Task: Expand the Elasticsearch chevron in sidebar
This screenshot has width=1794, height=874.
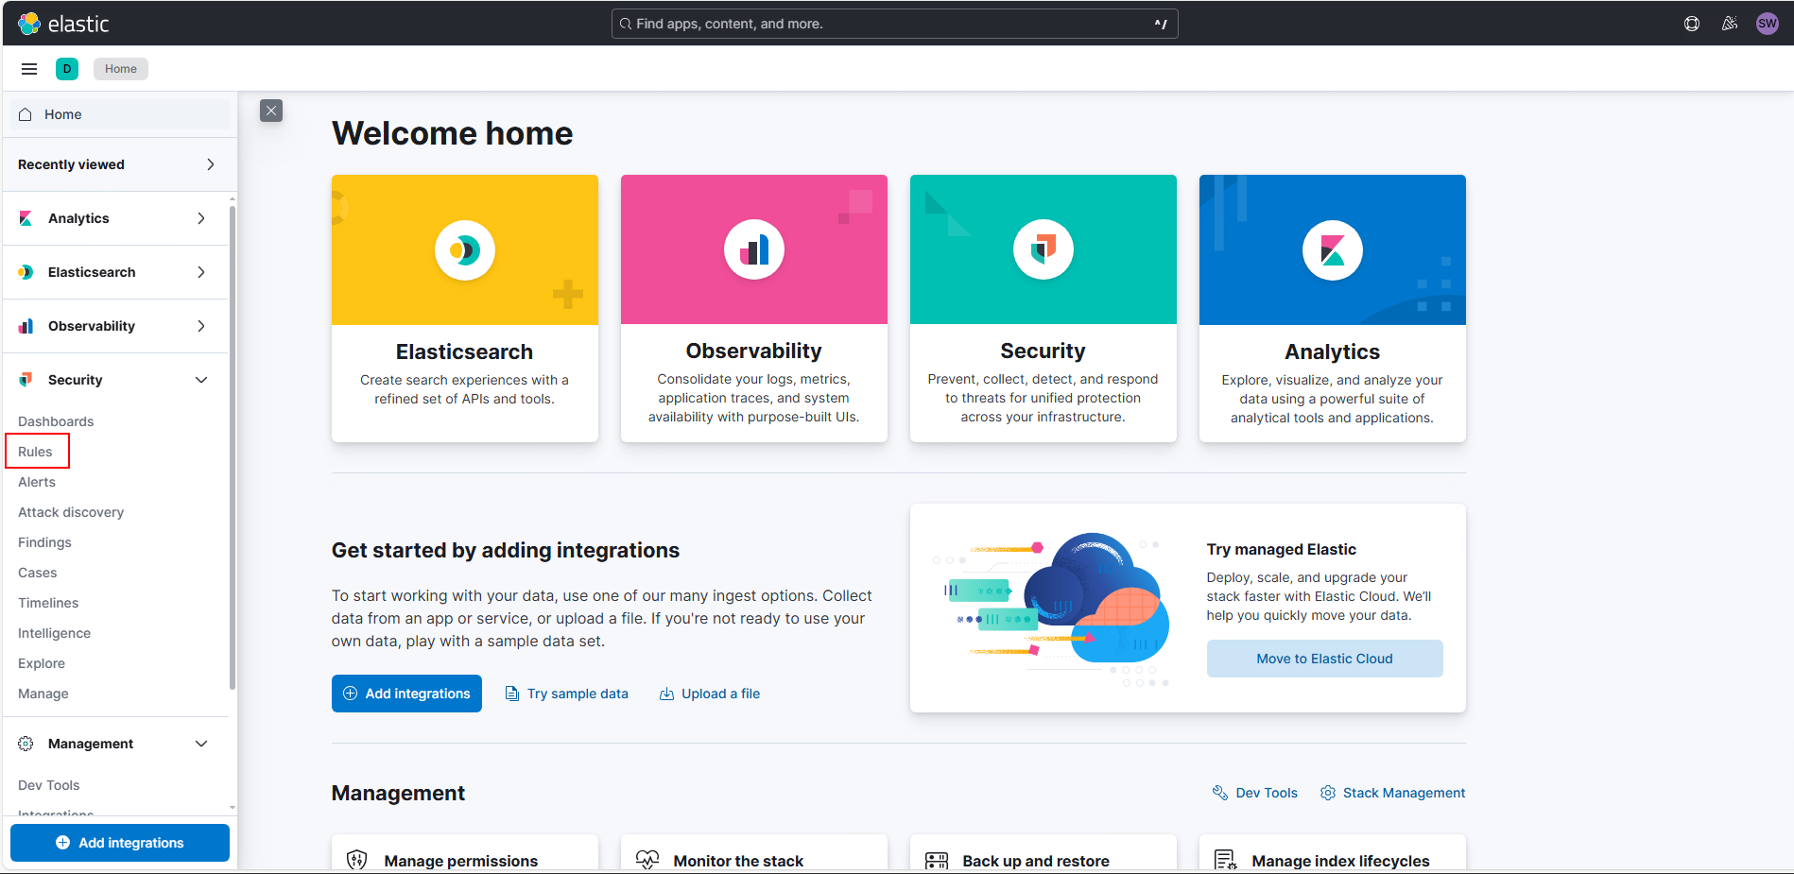Action: (201, 272)
